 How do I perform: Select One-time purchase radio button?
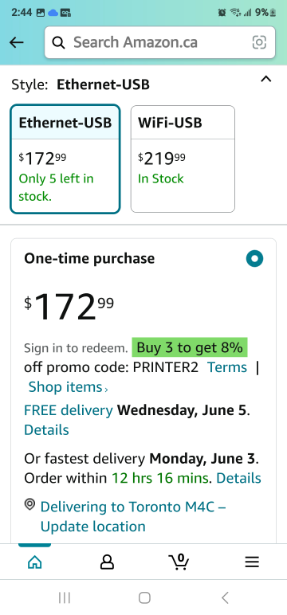254,259
